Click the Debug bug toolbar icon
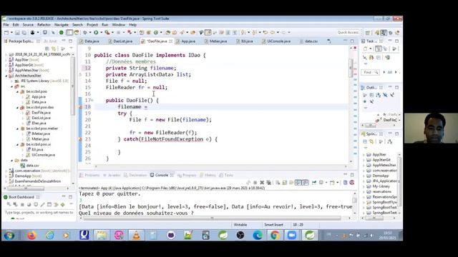This screenshot has width=458, height=257. (x=85, y=33)
